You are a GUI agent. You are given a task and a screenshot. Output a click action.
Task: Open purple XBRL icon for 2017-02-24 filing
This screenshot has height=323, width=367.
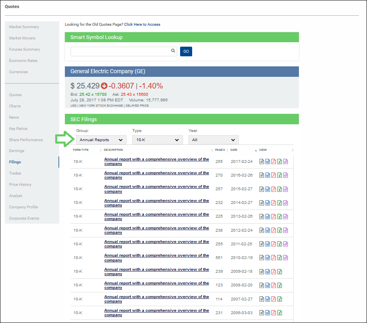(286, 162)
